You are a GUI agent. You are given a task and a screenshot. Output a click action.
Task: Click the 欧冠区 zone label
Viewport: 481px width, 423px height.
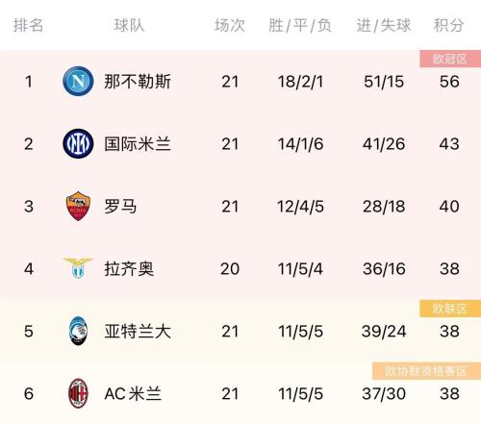(450, 59)
